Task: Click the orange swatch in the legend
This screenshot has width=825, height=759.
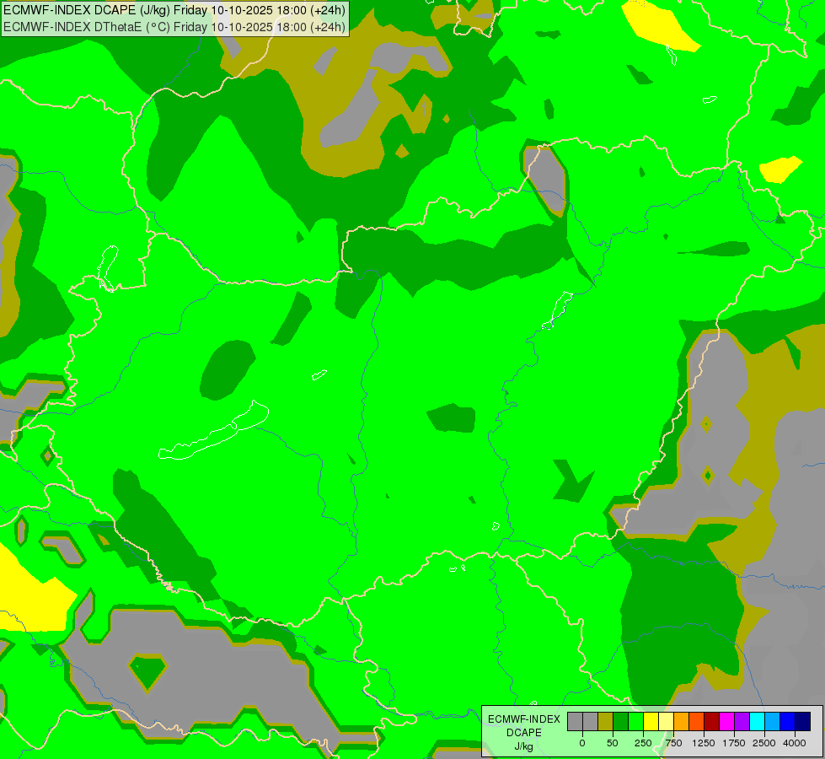Action: click(681, 721)
